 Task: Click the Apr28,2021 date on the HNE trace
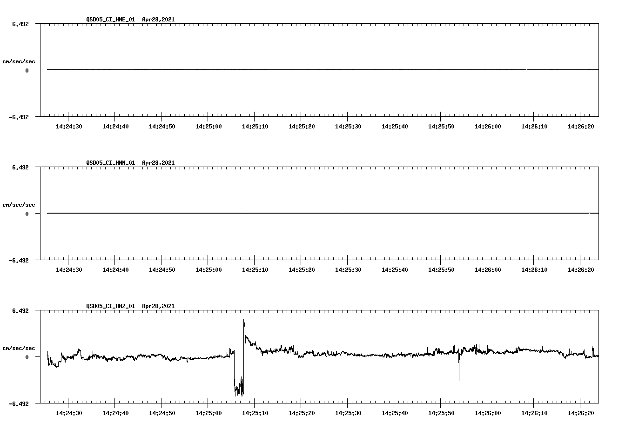pyautogui.click(x=158, y=20)
